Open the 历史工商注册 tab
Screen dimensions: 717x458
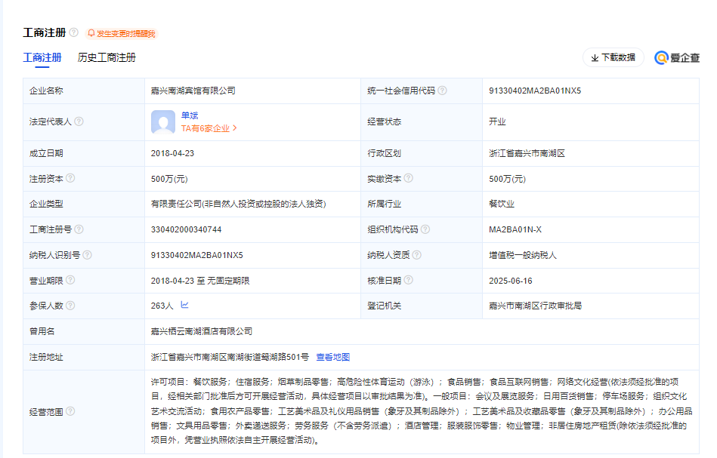(x=107, y=58)
